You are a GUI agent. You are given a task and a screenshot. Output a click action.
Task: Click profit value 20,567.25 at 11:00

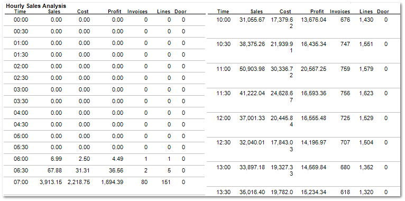(x=314, y=69)
